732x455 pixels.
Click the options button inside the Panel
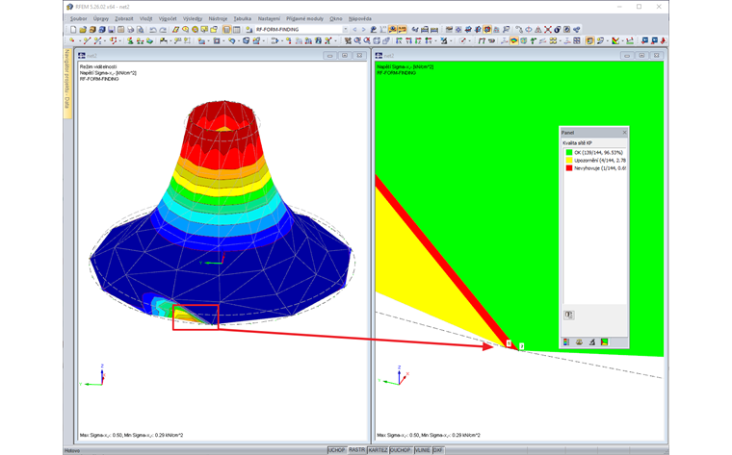pos(568,315)
